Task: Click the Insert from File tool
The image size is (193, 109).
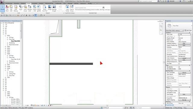Action: point(45,8)
